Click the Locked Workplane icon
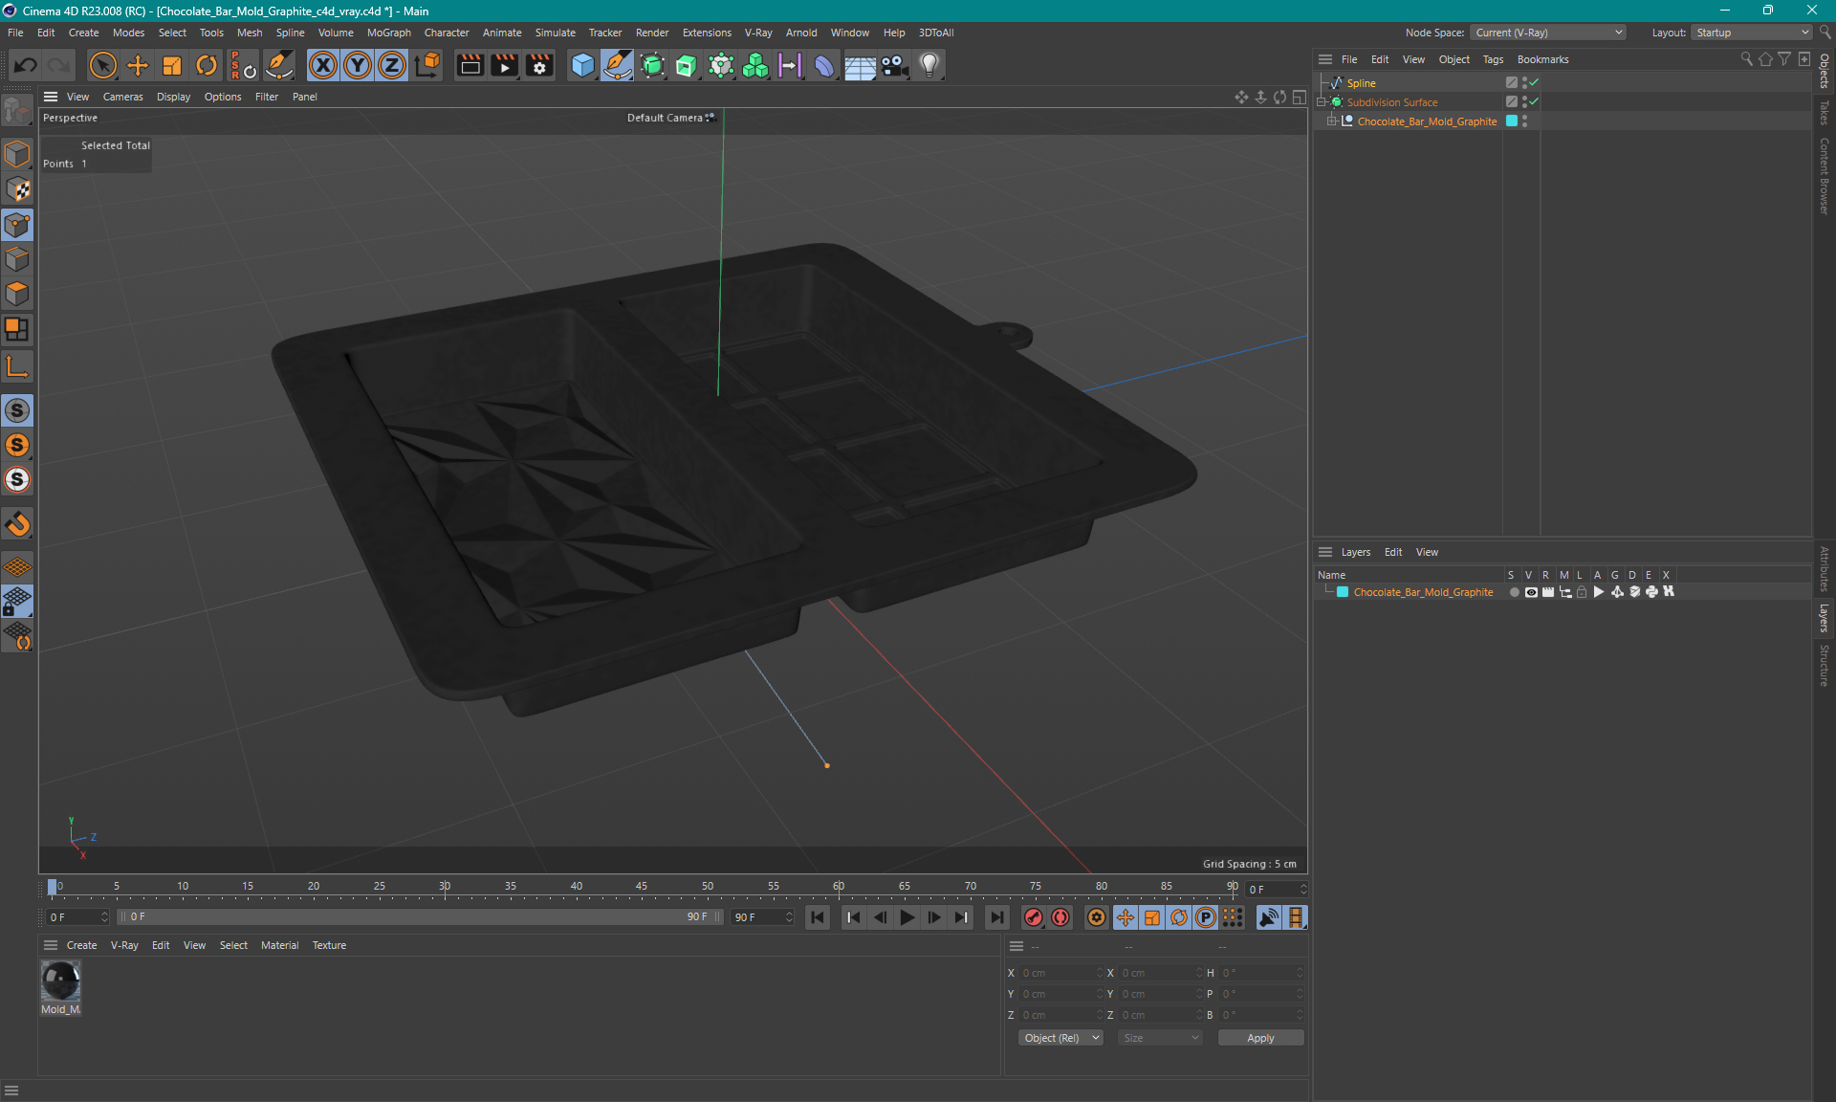Viewport: 1836px width, 1102px height. pos(17,602)
